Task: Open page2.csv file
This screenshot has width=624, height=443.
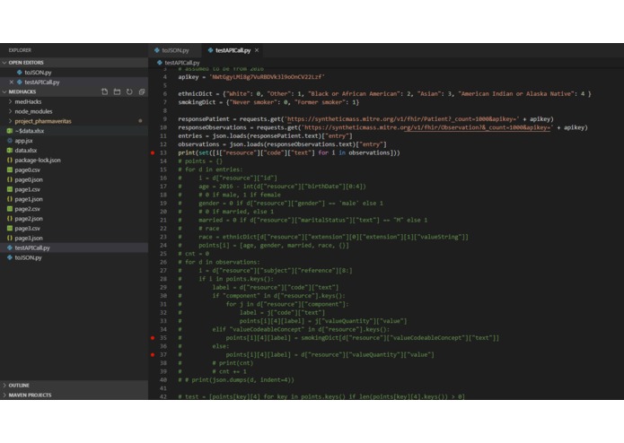Action: 74,209
